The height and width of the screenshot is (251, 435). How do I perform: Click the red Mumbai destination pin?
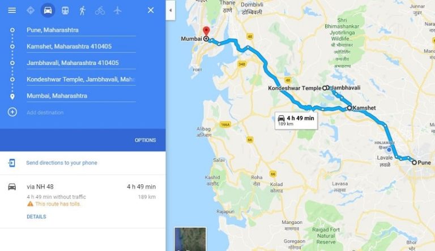(x=206, y=31)
